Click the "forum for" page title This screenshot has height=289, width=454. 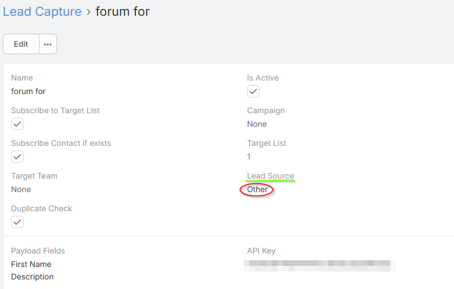tap(122, 11)
